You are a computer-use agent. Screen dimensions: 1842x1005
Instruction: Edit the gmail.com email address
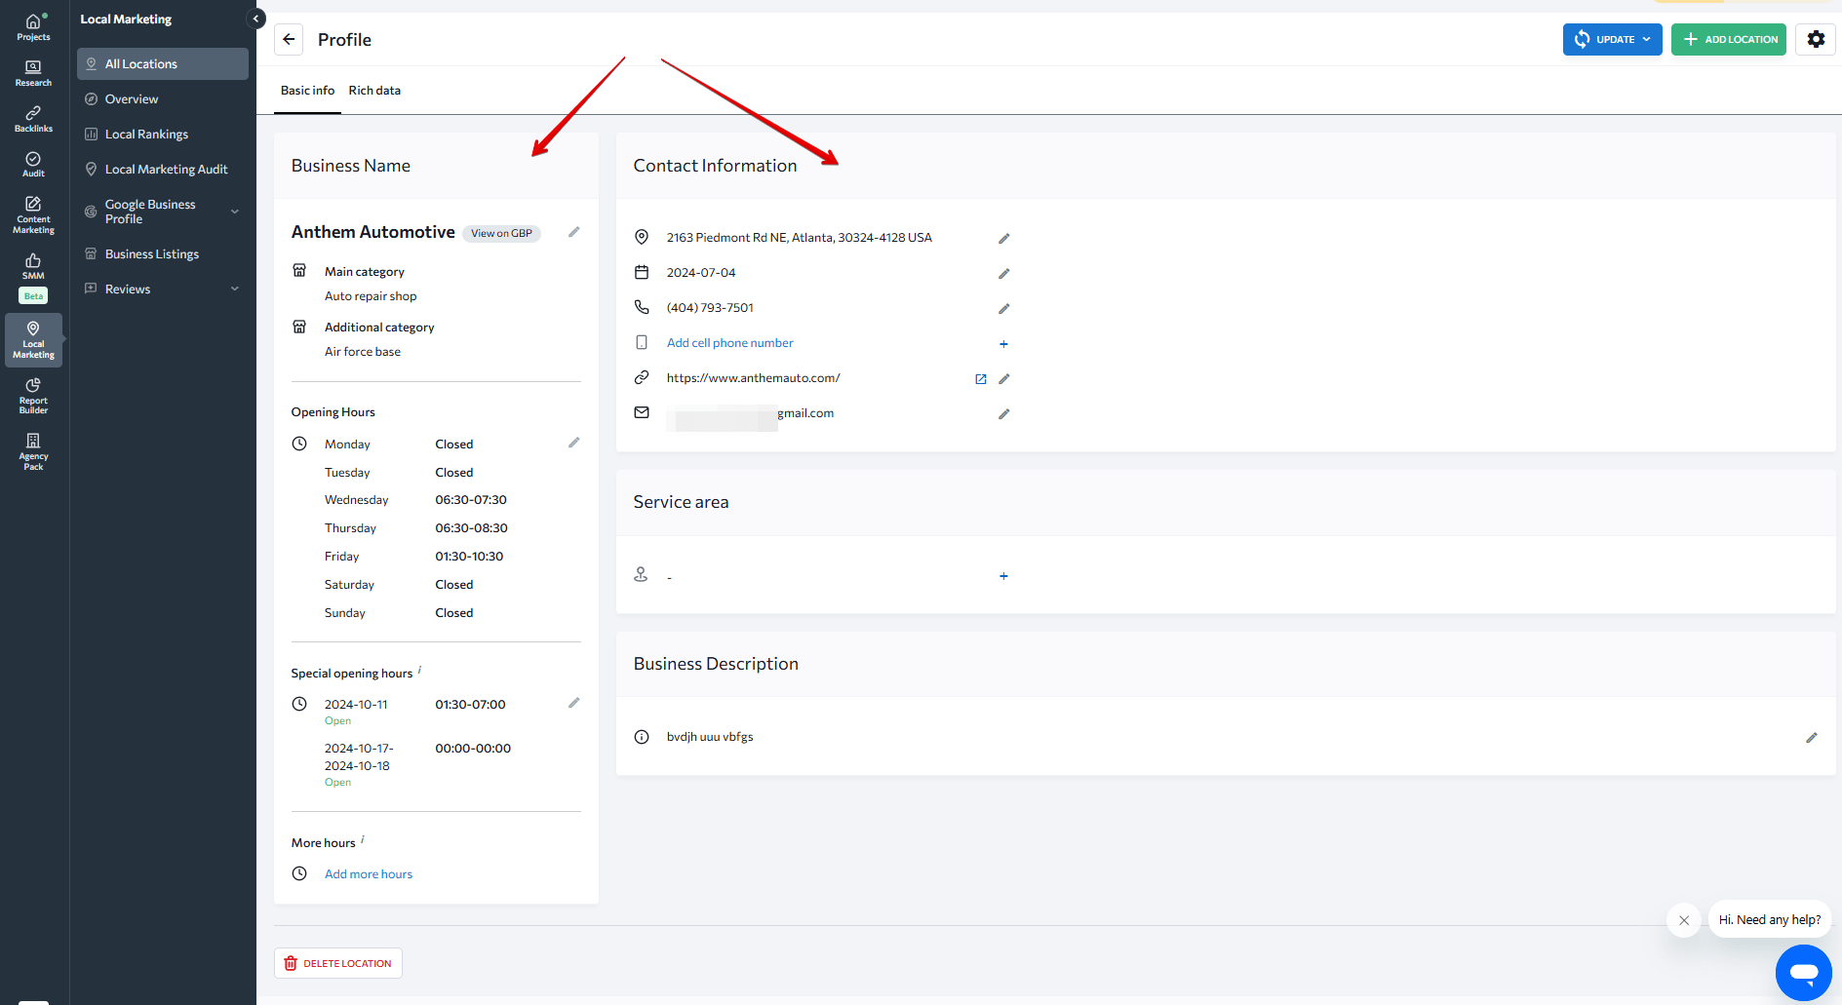click(x=1004, y=413)
